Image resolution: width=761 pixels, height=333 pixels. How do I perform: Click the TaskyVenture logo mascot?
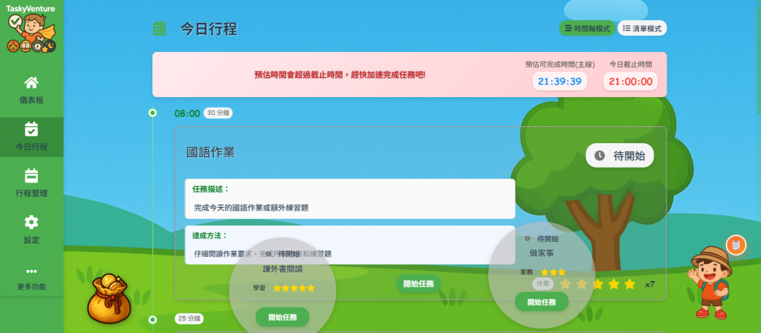[x=31, y=33]
